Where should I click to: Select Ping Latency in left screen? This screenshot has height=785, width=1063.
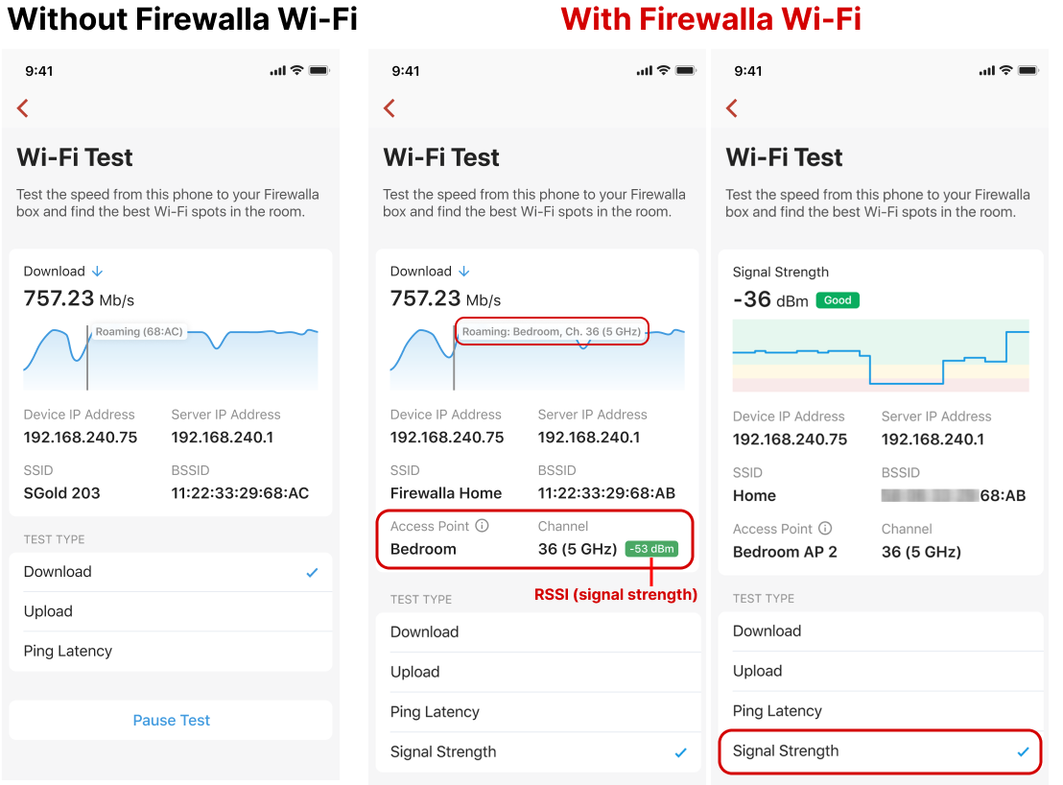[171, 651]
